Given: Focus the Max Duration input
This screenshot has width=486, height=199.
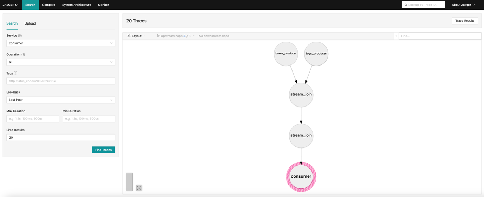Looking at the screenshot, I should click(x=33, y=119).
